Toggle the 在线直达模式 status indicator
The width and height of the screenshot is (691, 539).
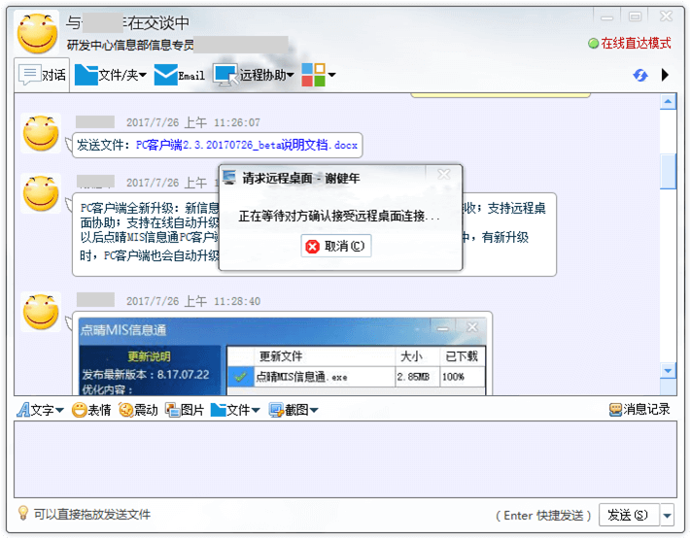tap(630, 44)
